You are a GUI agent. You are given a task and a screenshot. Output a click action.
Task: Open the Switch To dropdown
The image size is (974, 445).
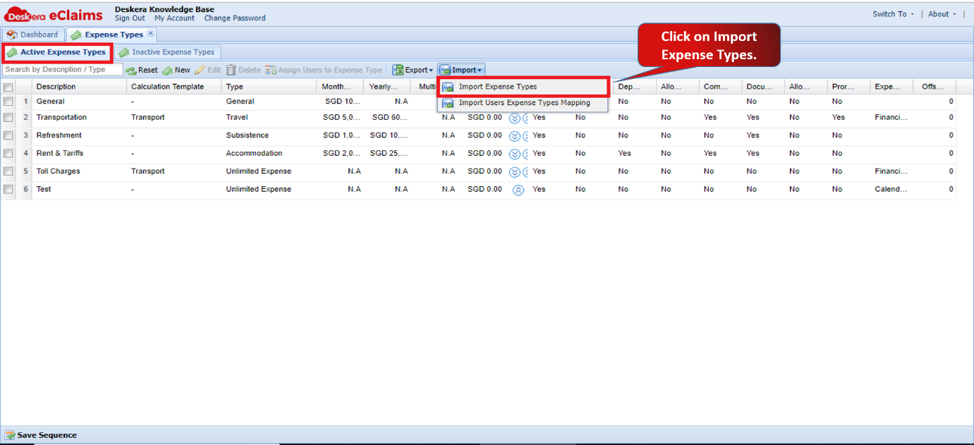[893, 14]
